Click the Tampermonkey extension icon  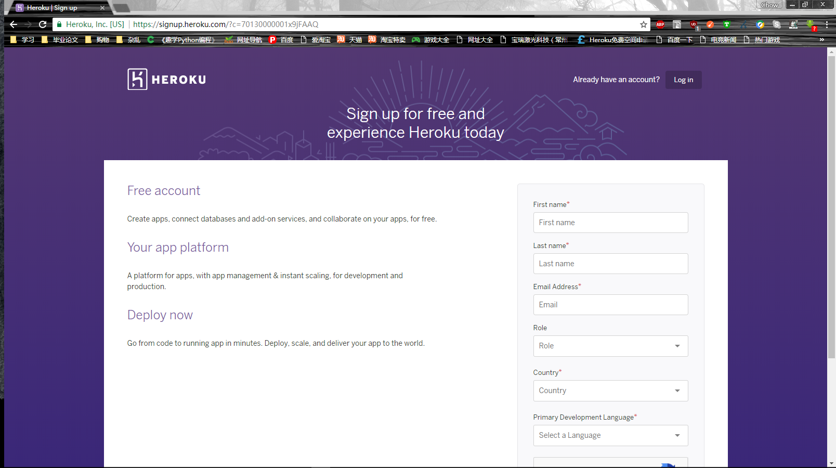(727, 24)
